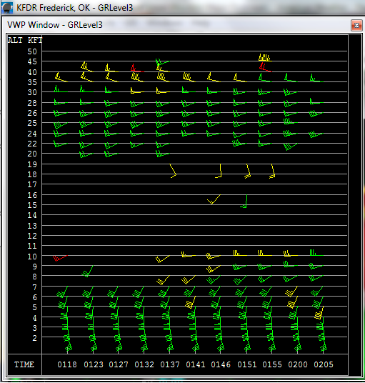
Task: Click the 0151 time label
Action: pyautogui.click(x=247, y=364)
